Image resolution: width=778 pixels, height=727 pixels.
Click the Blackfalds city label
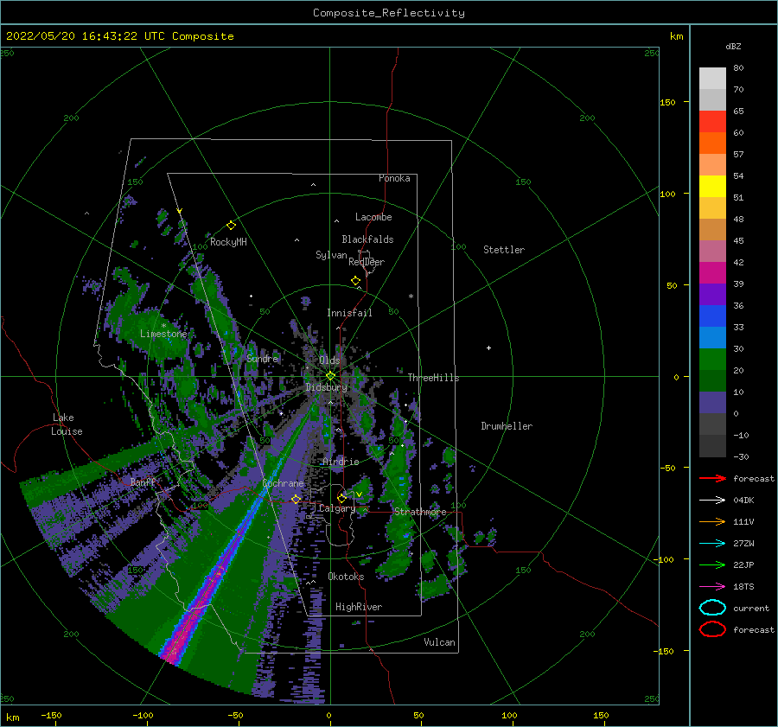[x=367, y=239]
